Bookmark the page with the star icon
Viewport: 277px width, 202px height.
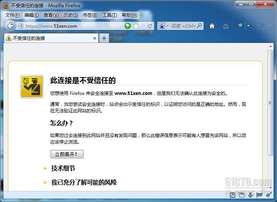pos(136,26)
